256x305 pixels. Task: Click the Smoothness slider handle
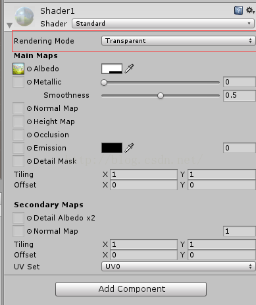tap(161, 96)
